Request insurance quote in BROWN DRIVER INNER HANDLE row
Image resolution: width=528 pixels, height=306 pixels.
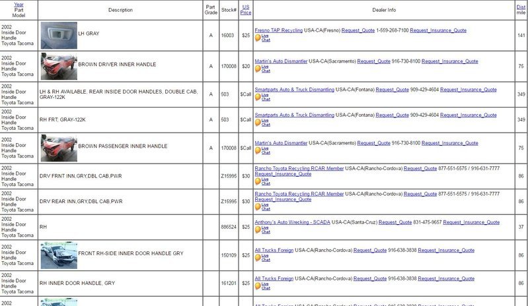point(449,61)
